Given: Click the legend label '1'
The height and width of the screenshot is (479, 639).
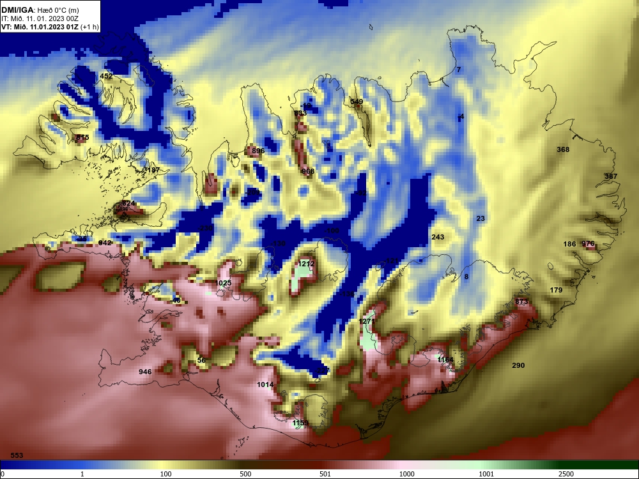Looking at the screenshot, I should pyautogui.click(x=82, y=474).
